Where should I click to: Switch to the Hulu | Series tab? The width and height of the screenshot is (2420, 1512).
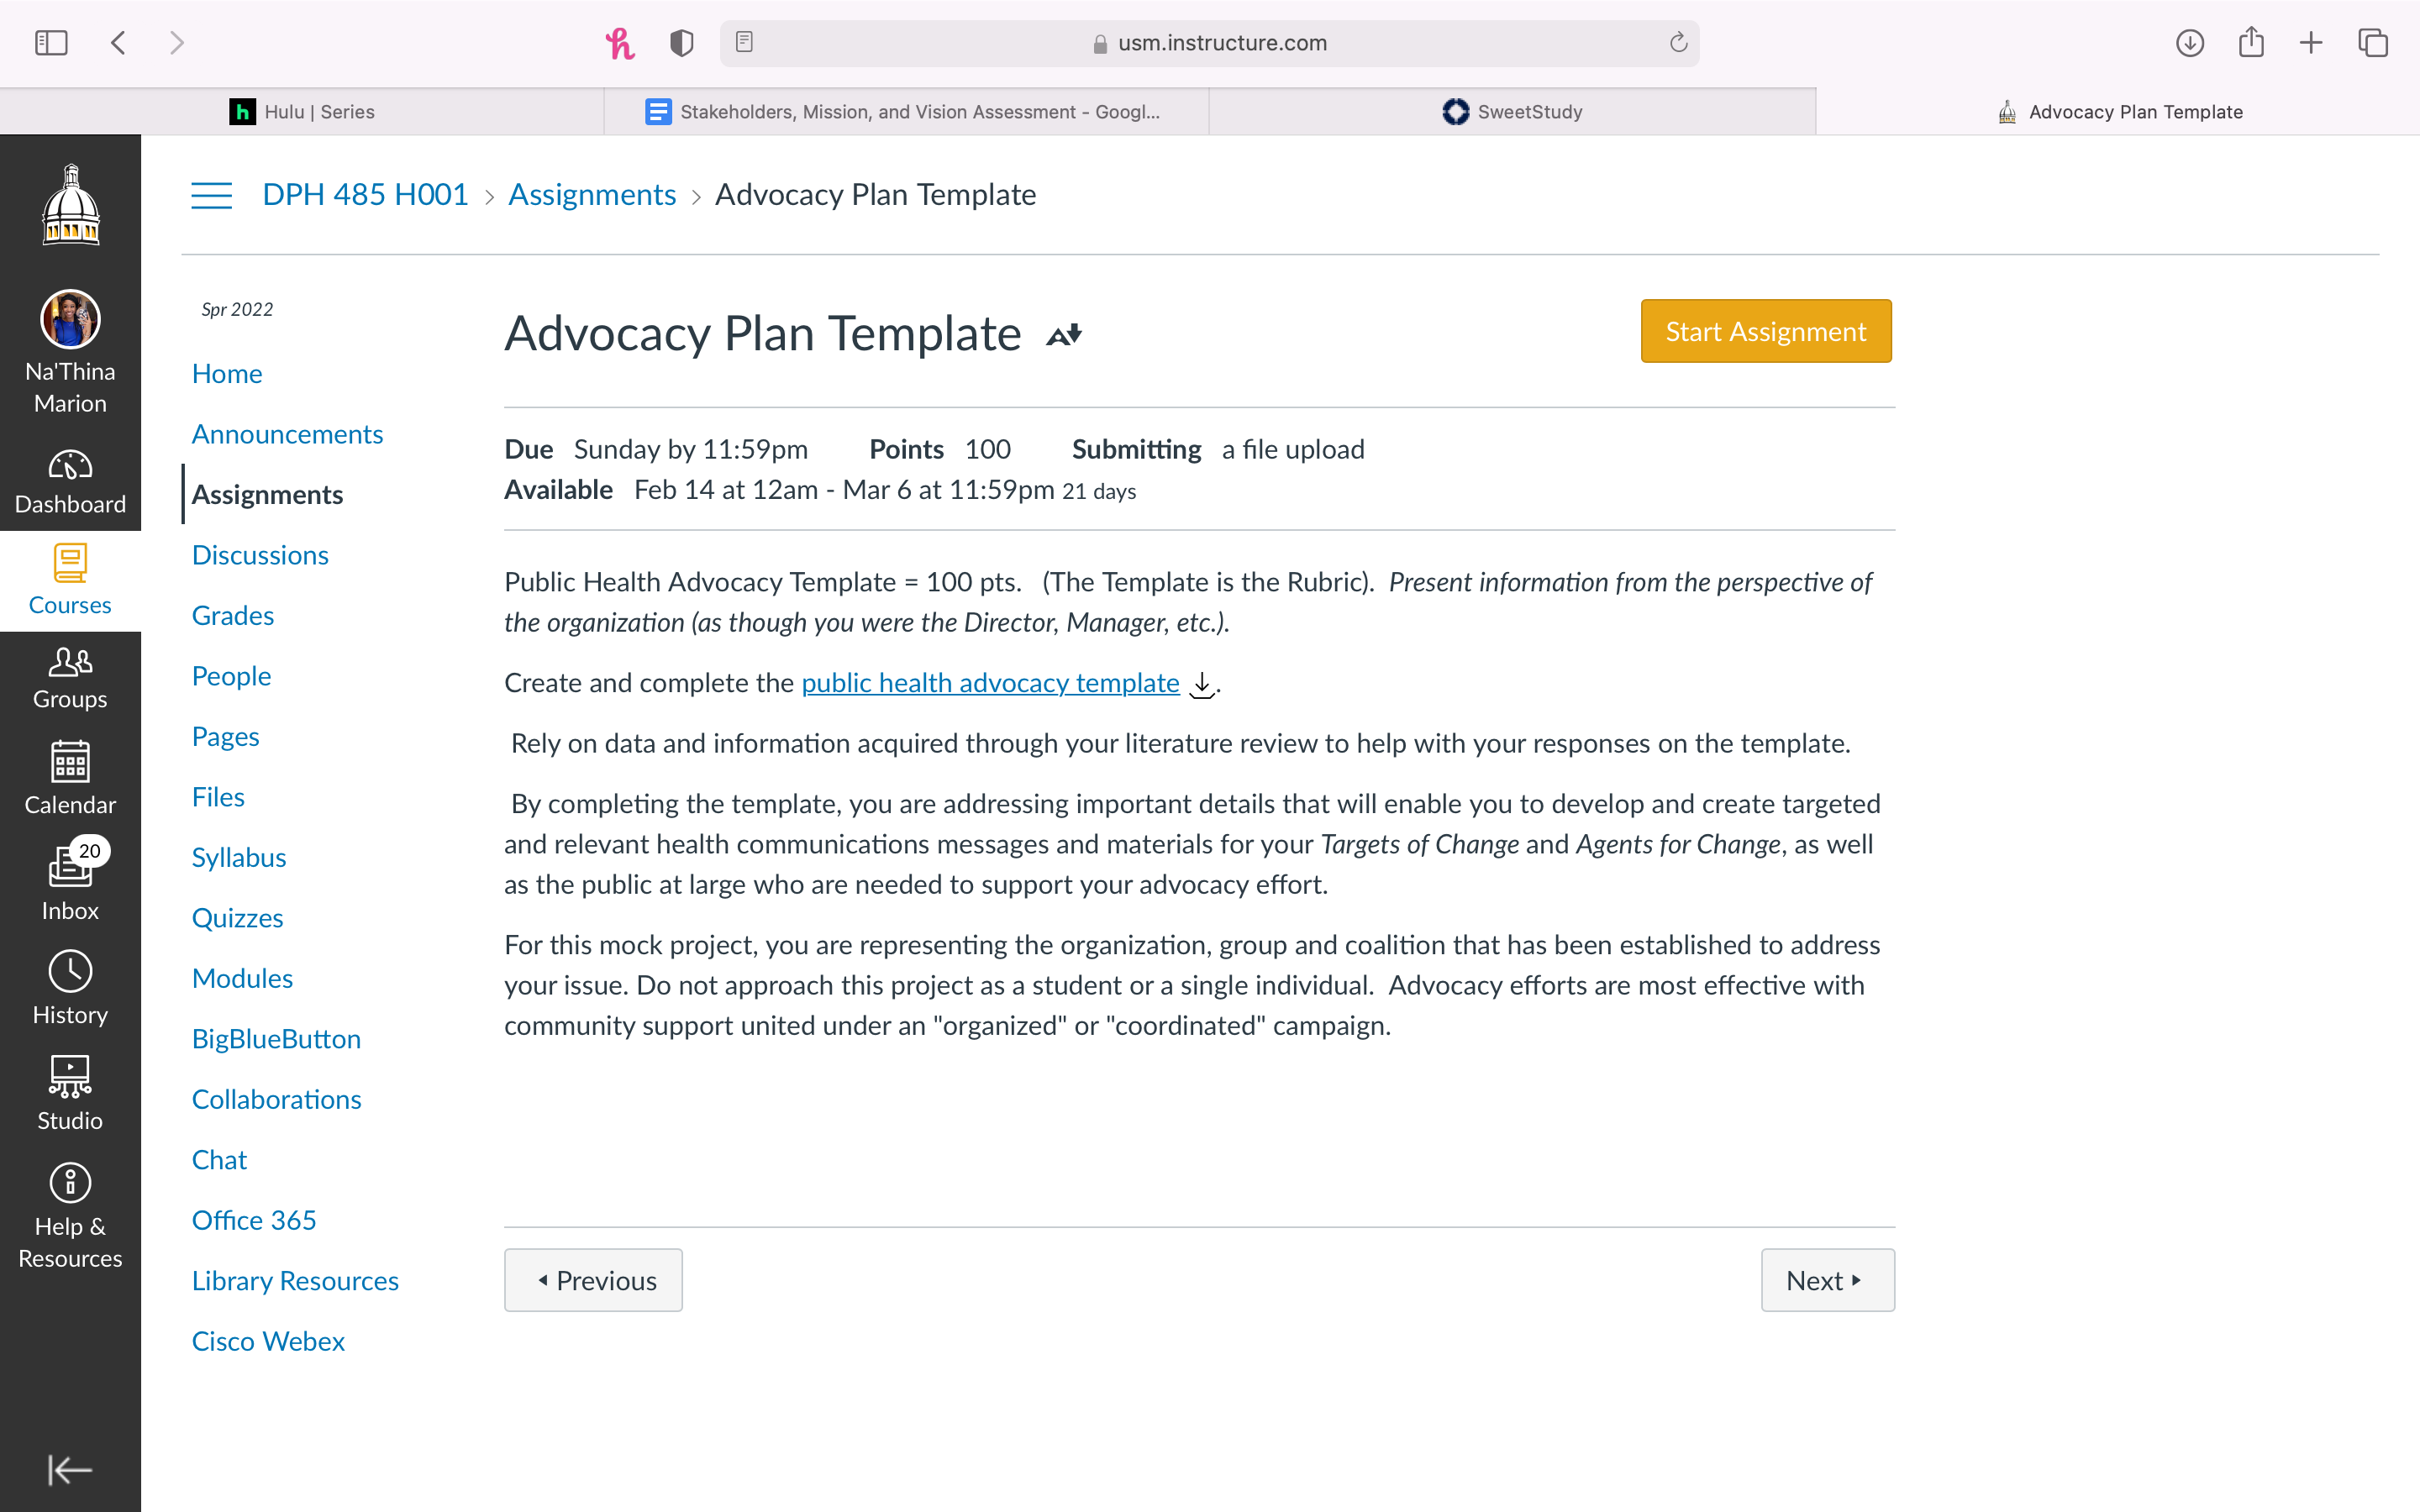click(302, 112)
